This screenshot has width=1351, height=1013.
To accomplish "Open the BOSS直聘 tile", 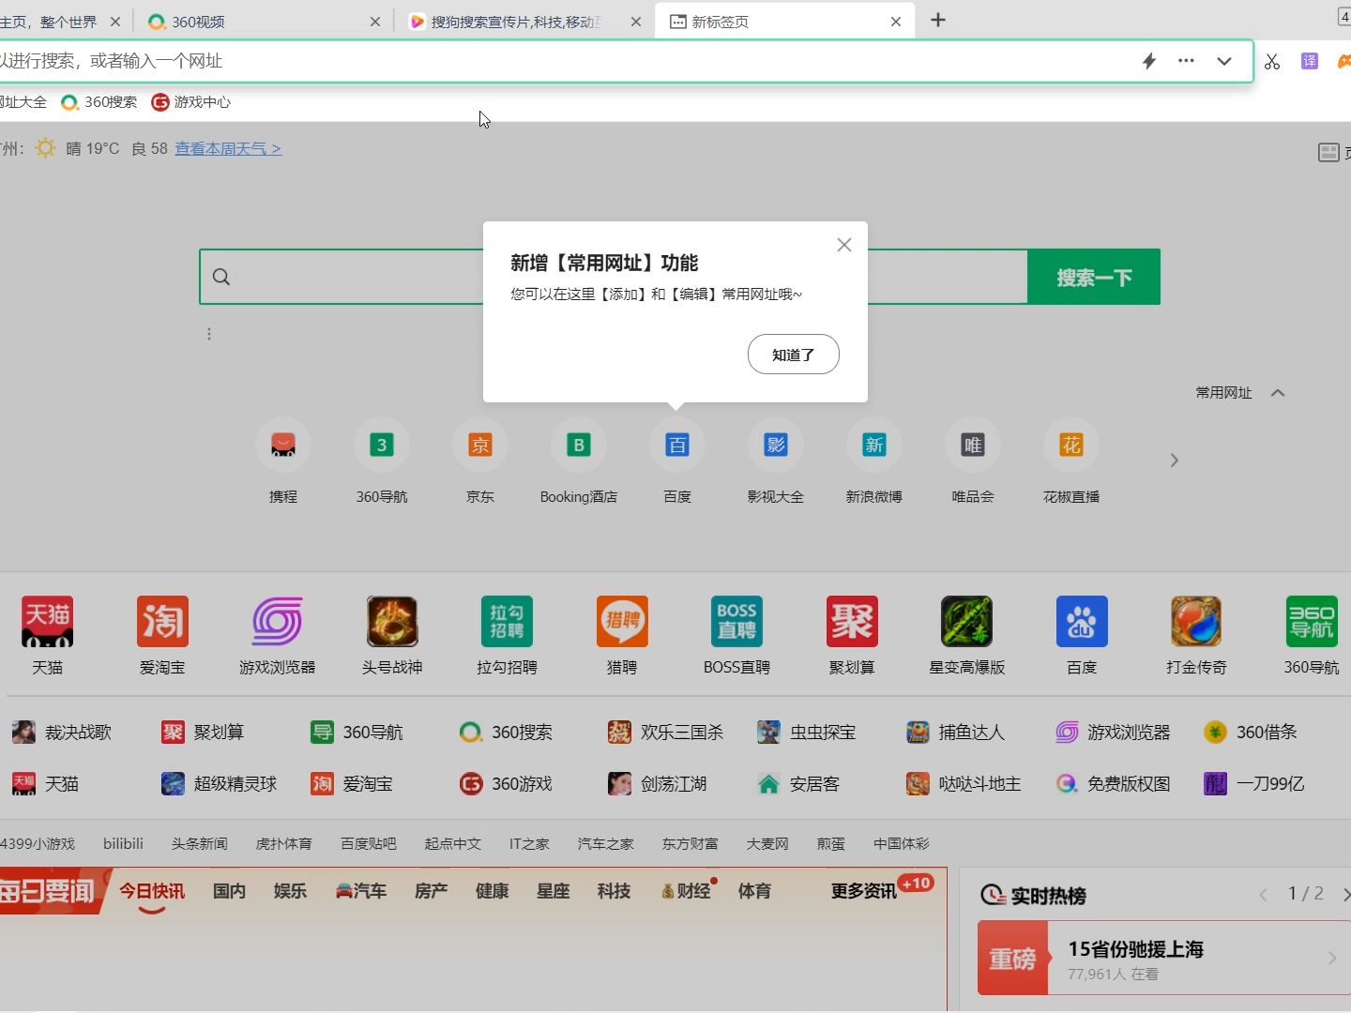I will point(736,621).
